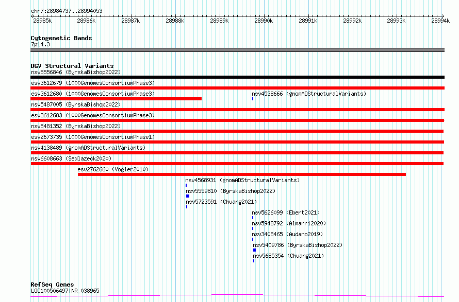
Task: Click the LOC100506497|NR_038965 gene label
Action: point(65,291)
